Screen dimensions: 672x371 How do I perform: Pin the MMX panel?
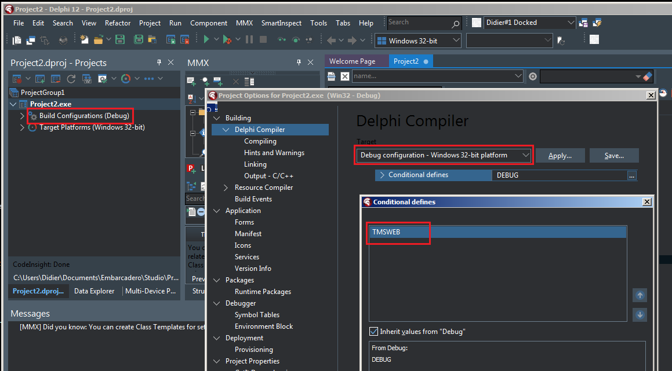[x=299, y=63]
